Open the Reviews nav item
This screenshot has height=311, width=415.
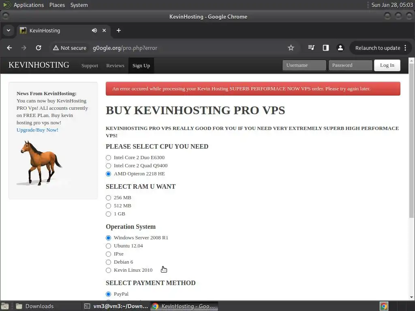[x=115, y=66]
